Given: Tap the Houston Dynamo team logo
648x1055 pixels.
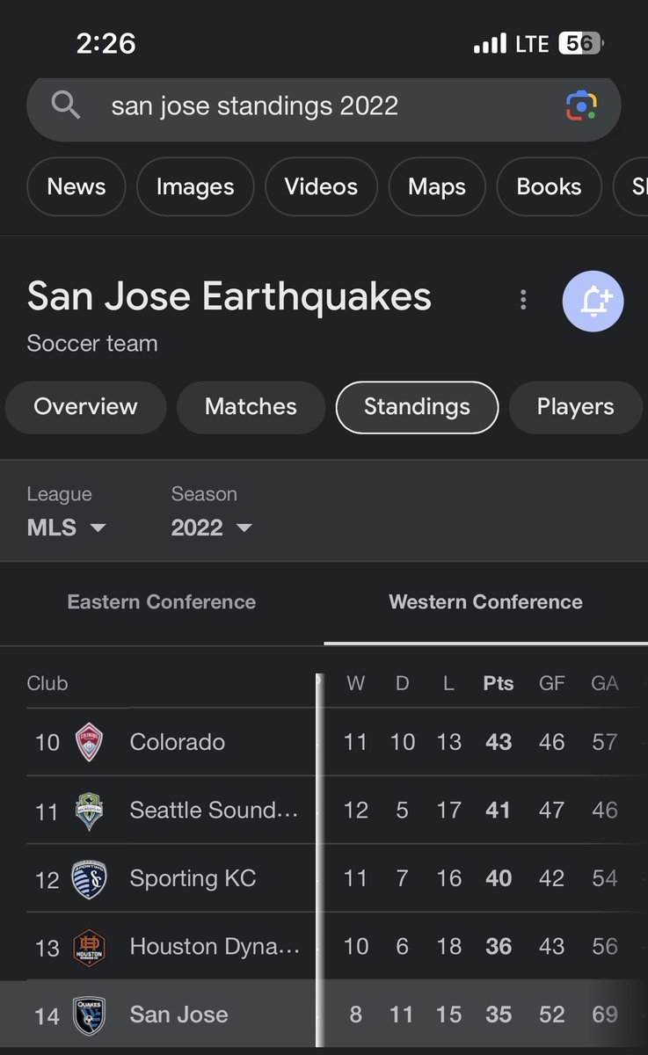Looking at the screenshot, I should (x=90, y=947).
